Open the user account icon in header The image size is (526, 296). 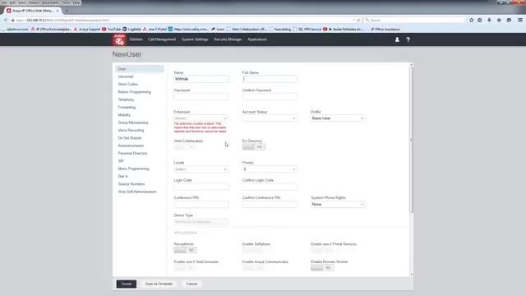point(397,39)
